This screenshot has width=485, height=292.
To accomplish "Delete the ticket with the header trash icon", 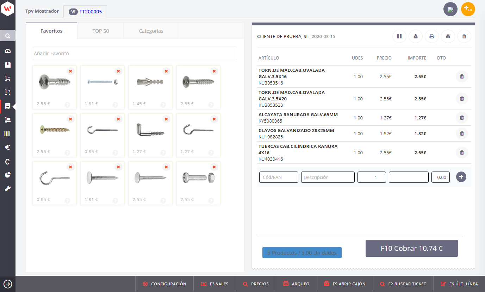I will 464,36.
